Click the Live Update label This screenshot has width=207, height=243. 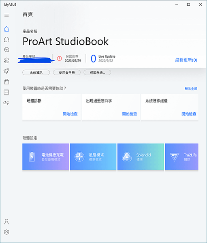[107, 56]
